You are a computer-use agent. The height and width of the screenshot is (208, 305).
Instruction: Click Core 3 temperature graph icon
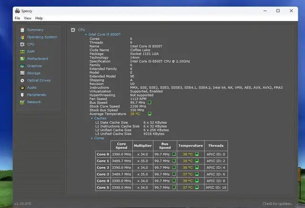(x=197, y=174)
